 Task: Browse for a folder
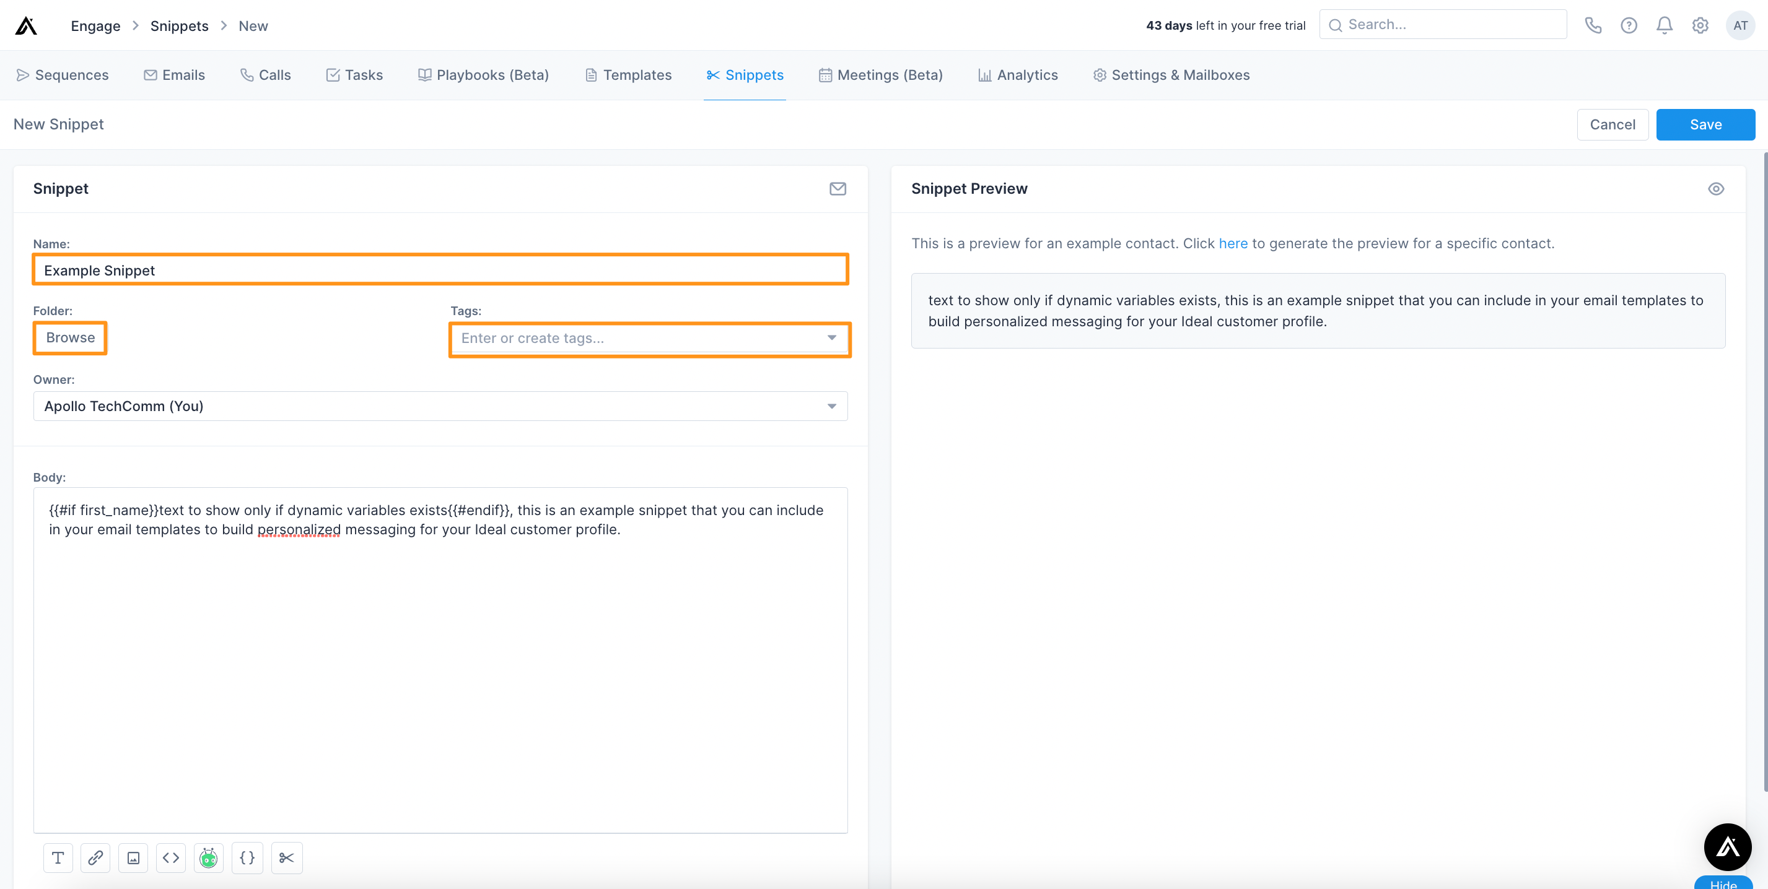click(x=70, y=337)
